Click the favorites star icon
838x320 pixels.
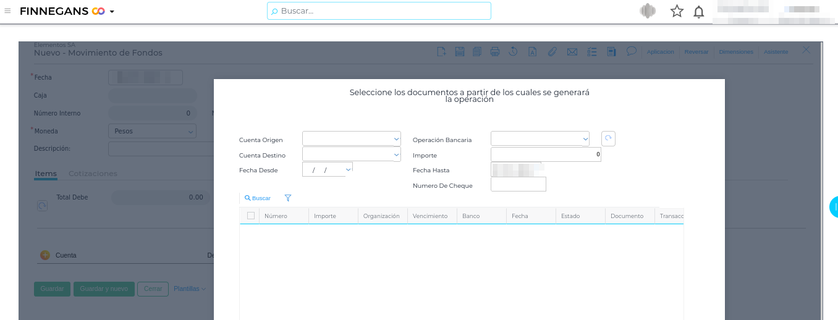coord(677,11)
